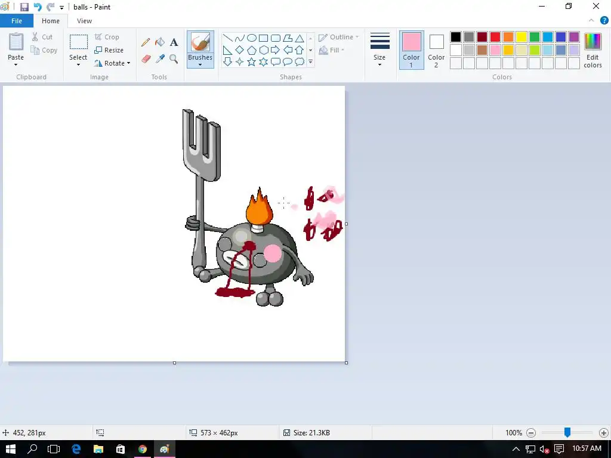Choose the Triangle shape

point(300,38)
